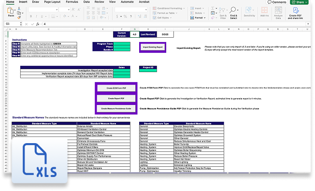Click Create Measure Persistence Guide button
Viewport: 315px width, 191px height.
pos(116,109)
